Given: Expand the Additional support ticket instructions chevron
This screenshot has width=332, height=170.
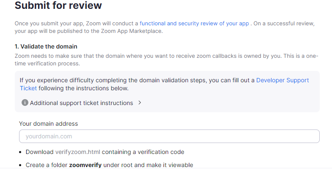Looking at the screenshot, I should point(140,103).
